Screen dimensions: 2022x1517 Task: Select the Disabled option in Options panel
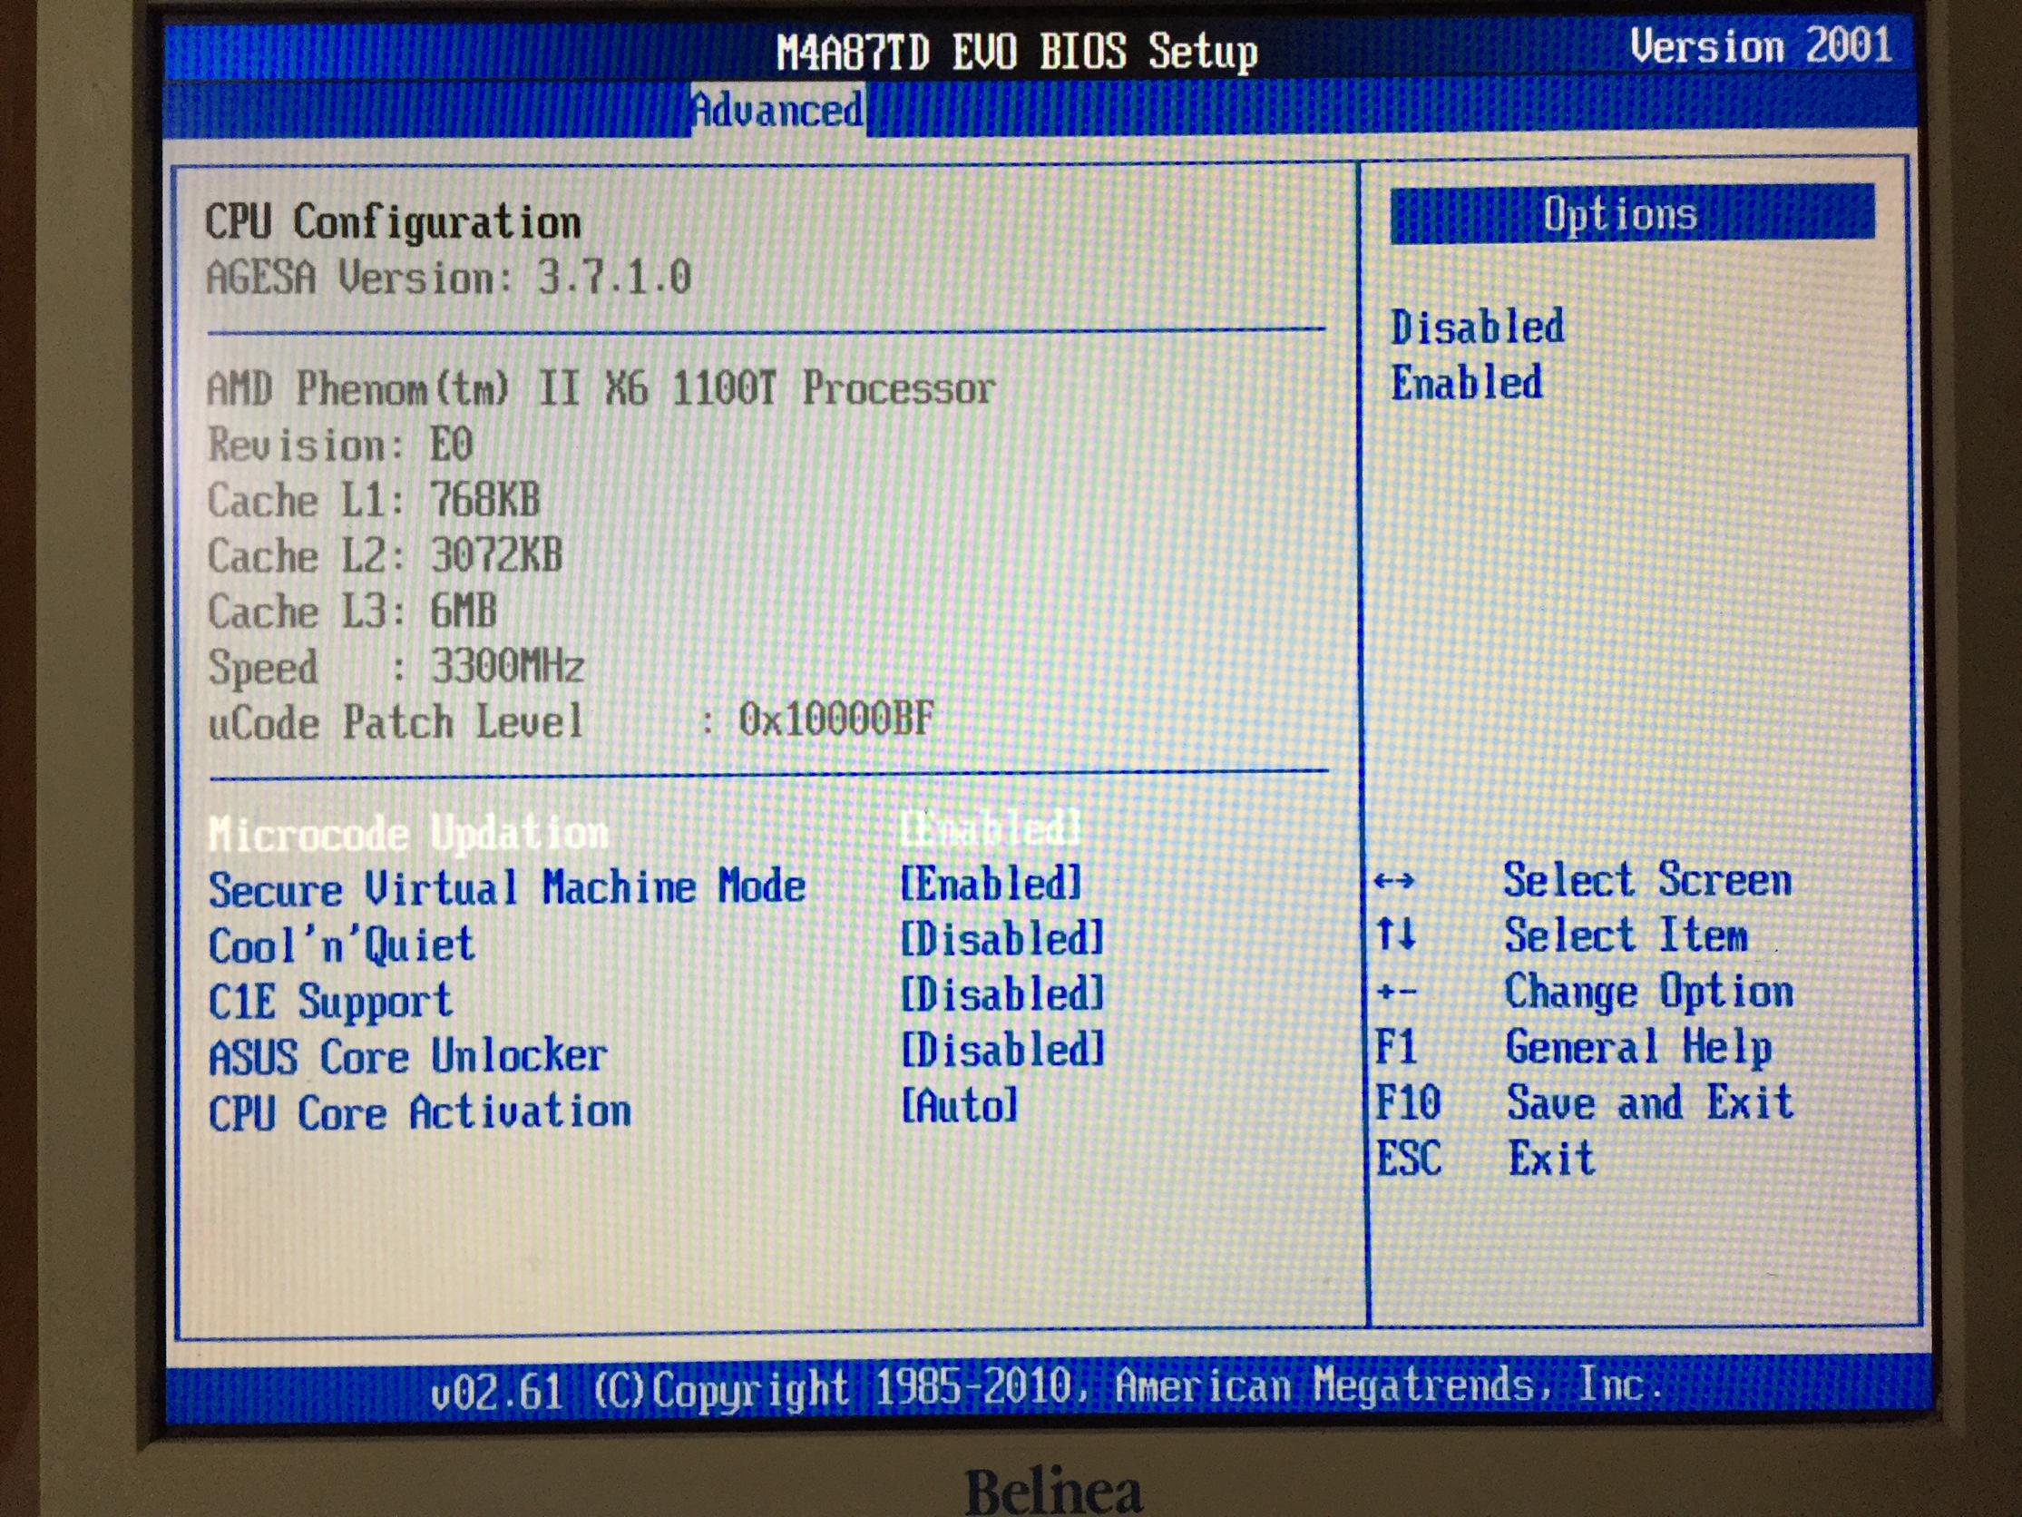coord(1477,328)
